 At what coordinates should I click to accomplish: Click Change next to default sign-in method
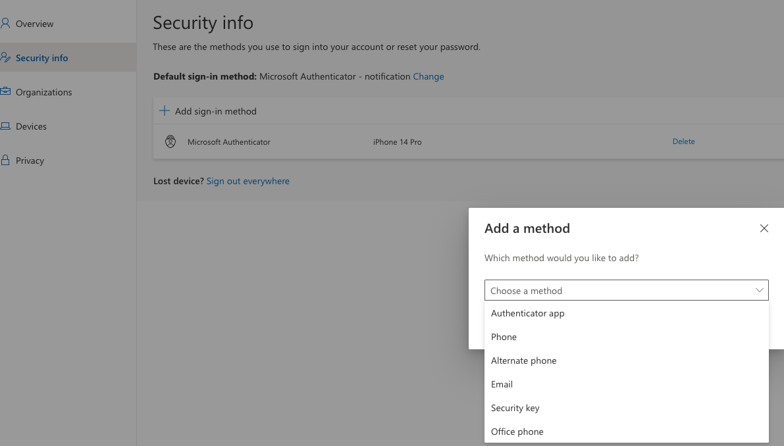(x=429, y=76)
